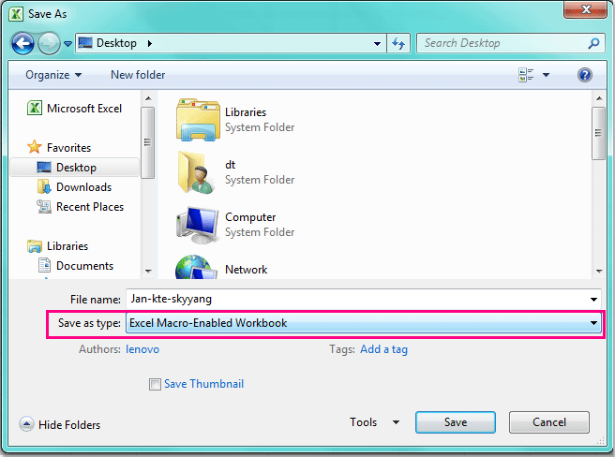Viewport: 615px width, 457px height.
Task: Select the Libraries system folder icon
Action: [x=197, y=120]
